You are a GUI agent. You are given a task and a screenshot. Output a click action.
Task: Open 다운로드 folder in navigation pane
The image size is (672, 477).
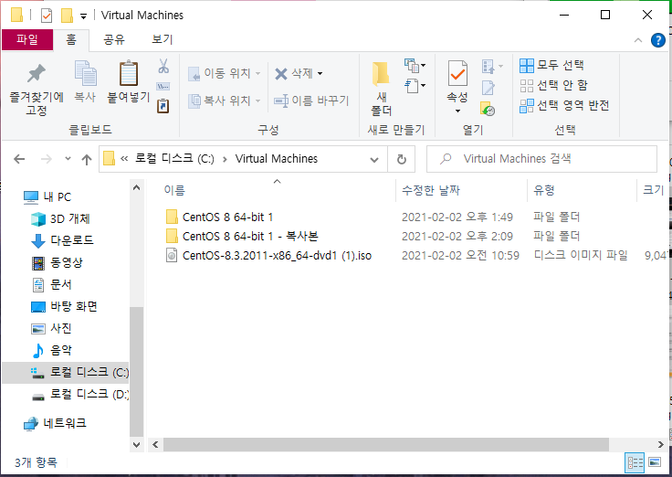pyautogui.click(x=63, y=240)
